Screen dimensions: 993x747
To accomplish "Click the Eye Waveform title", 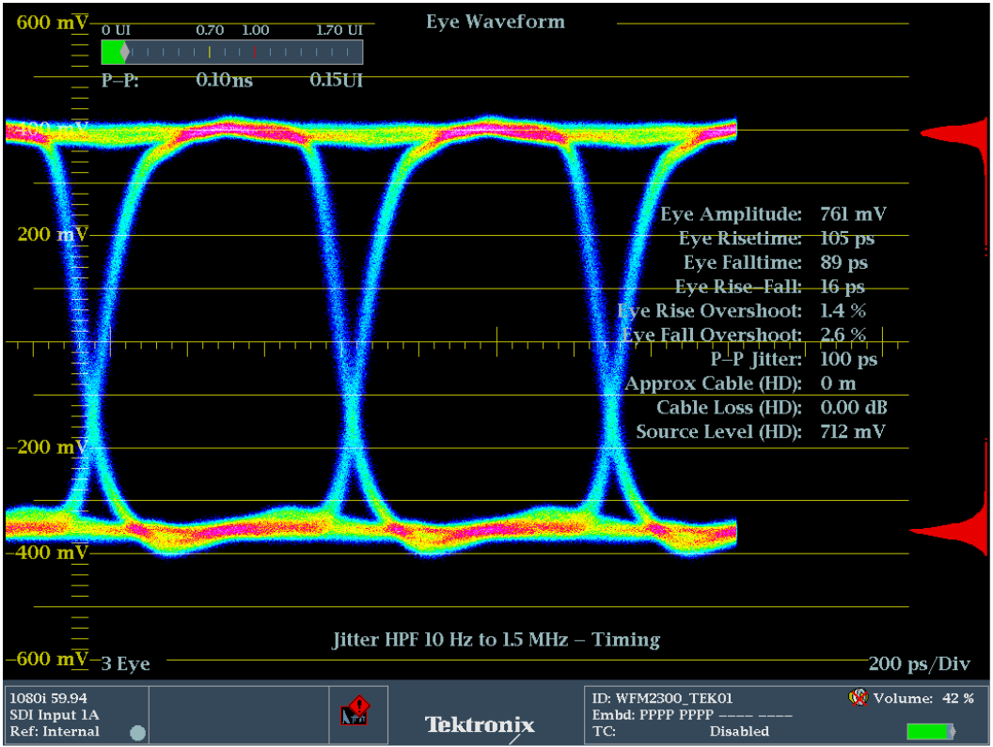I will coord(496,22).
